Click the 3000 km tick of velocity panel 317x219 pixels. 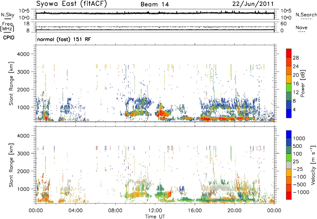pyautogui.click(x=23, y=153)
